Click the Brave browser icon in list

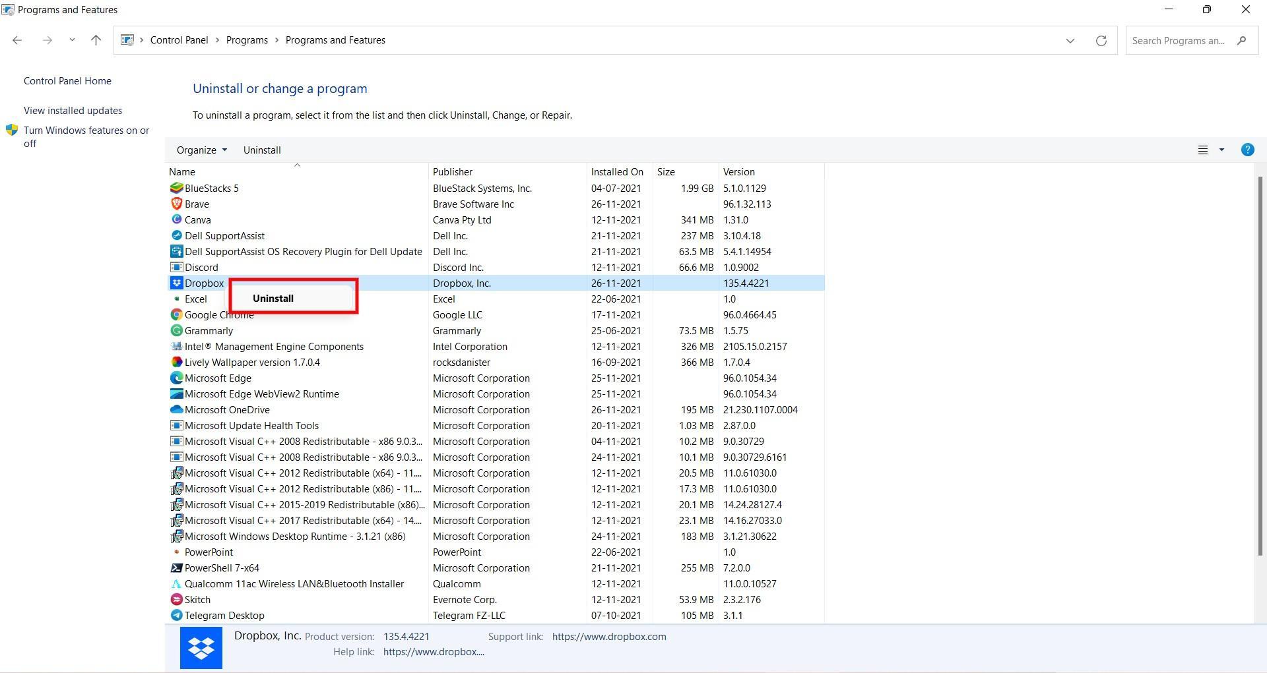click(x=176, y=204)
